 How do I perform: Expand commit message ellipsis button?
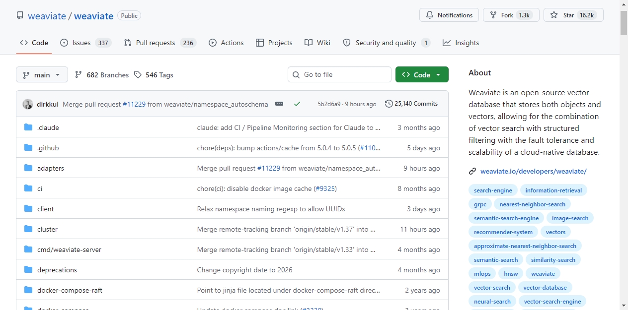[x=279, y=104]
